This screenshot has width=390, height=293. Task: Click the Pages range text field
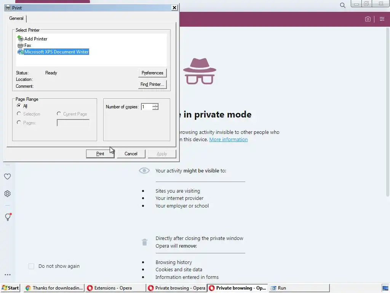pos(73,122)
